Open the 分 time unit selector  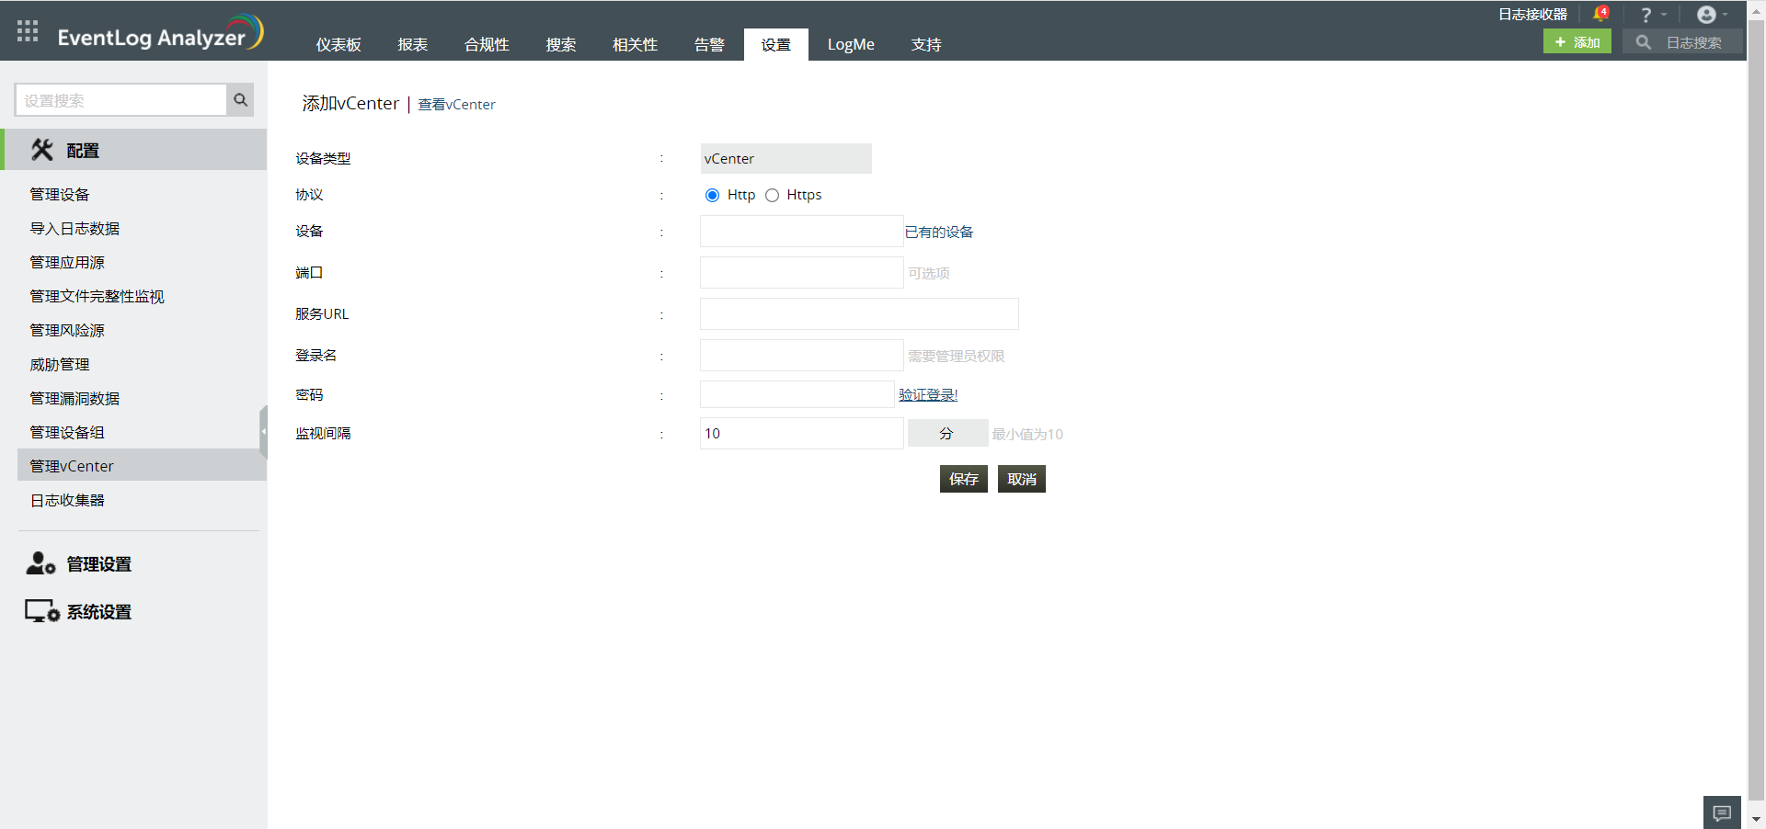[947, 433]
